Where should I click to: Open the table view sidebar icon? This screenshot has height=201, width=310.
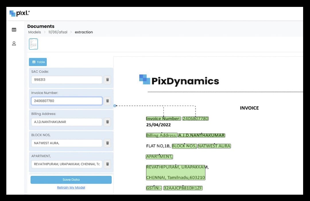(14, 30)
